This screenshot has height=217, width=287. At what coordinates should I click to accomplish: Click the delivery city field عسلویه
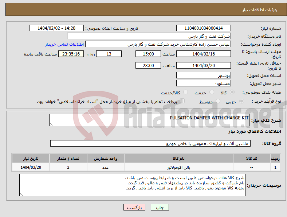(x=203, y=83)
